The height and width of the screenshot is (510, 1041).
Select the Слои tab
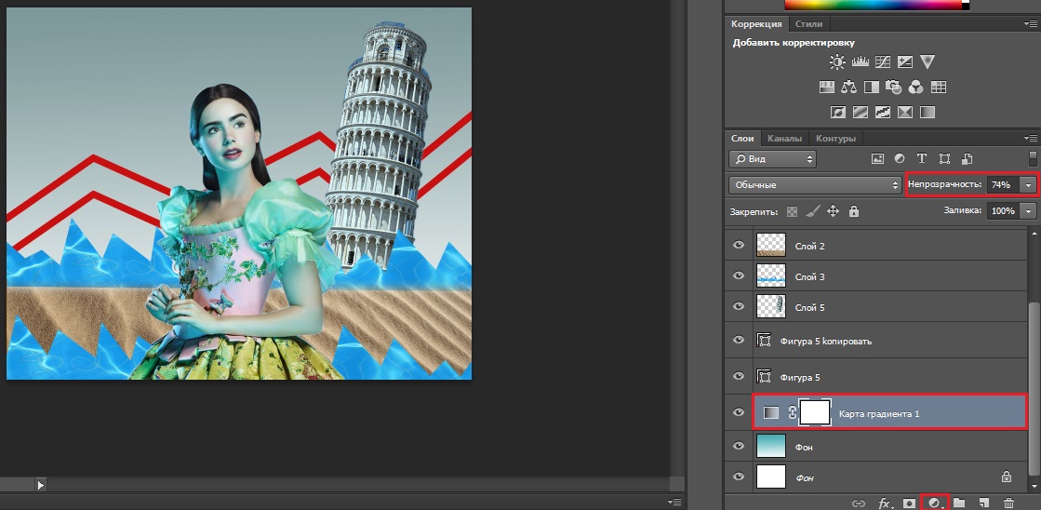[x=743, y=138]
